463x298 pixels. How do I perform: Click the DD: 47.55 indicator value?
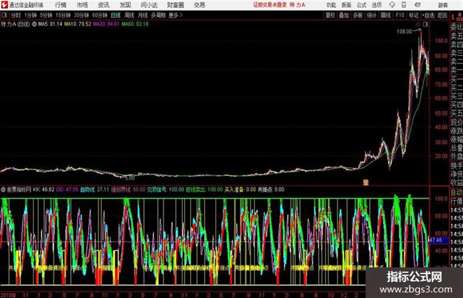(67, 189)
